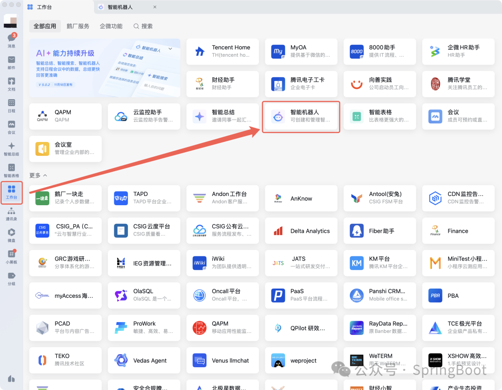Open the PBA app card
Image resolution: width=502 pixels, height=390 pixels.
[458, 295]
